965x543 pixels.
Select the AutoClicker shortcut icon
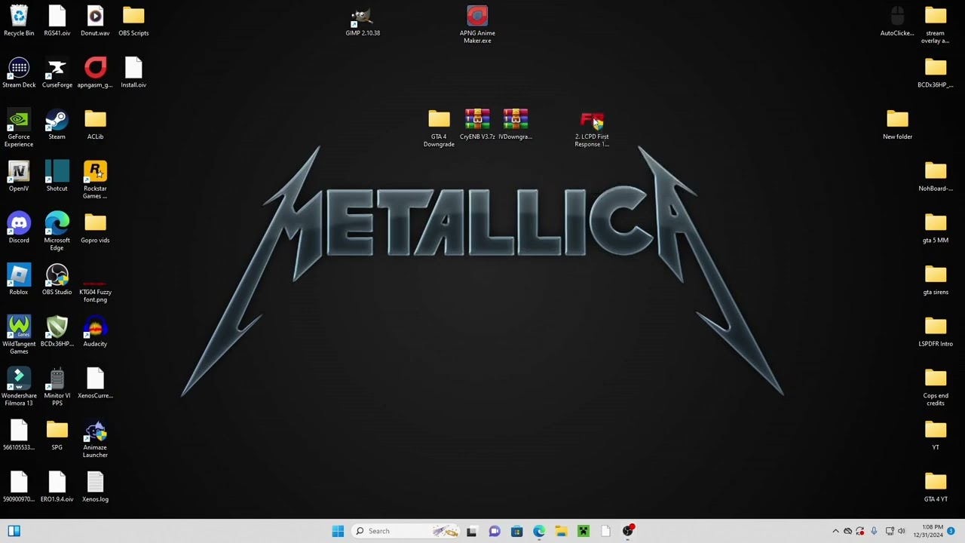coord(897,21)
